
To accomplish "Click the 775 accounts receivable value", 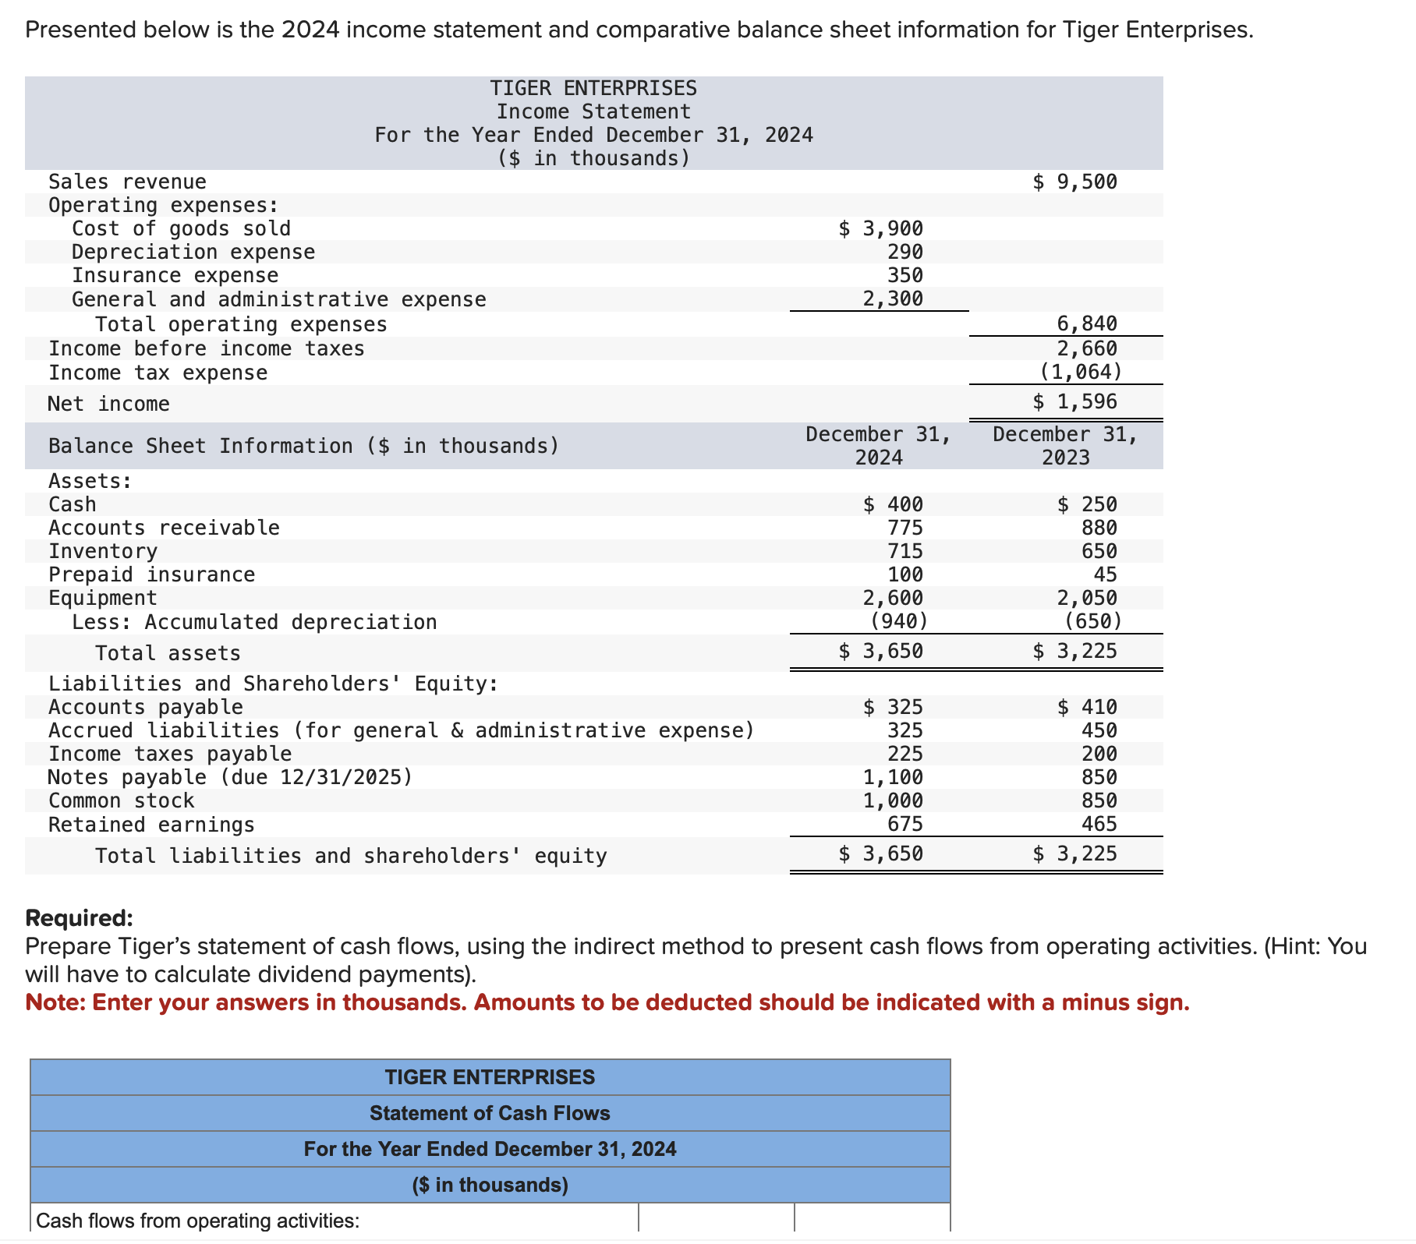I will 905,528.
